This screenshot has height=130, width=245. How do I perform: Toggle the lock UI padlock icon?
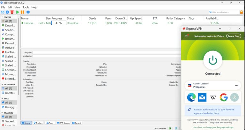241,12
